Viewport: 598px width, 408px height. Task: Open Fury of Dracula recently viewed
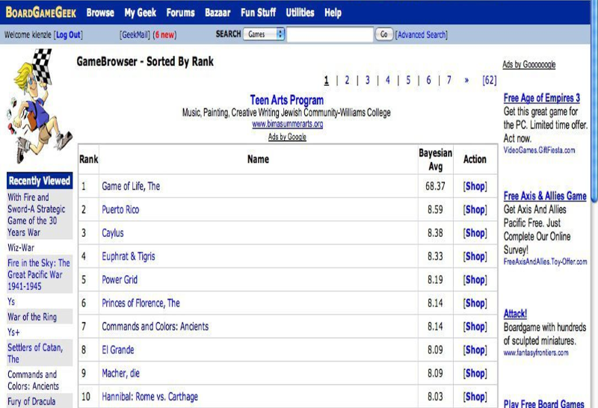(31, 401)
